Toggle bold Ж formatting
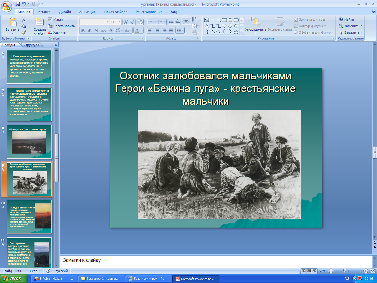Screen dimensions: 377x283 click(x=83, y=30)
